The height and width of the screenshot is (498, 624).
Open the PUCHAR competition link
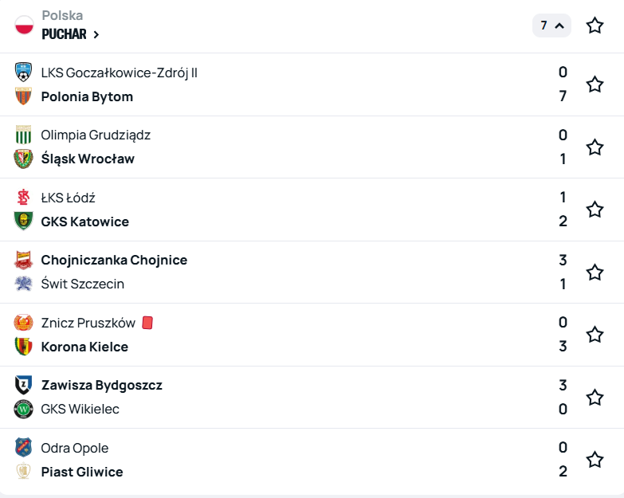point(70,34)
